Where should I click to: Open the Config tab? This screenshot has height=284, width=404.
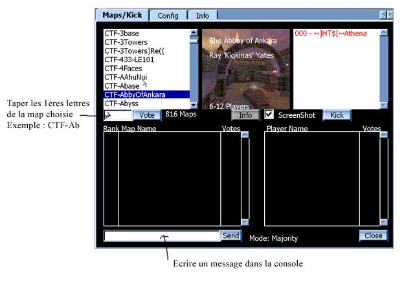tap(168, 16)
